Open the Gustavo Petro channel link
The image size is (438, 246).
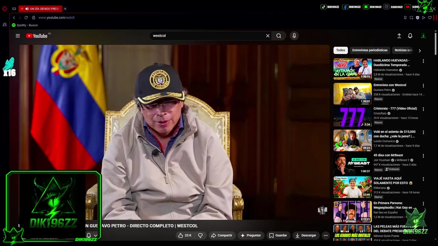382,90
